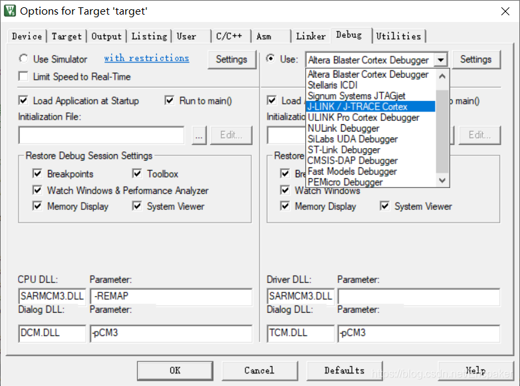The width and height of the screenshot is (520, 386).
Task: Close the Options for Target dialog
Action: click(505, 11)
